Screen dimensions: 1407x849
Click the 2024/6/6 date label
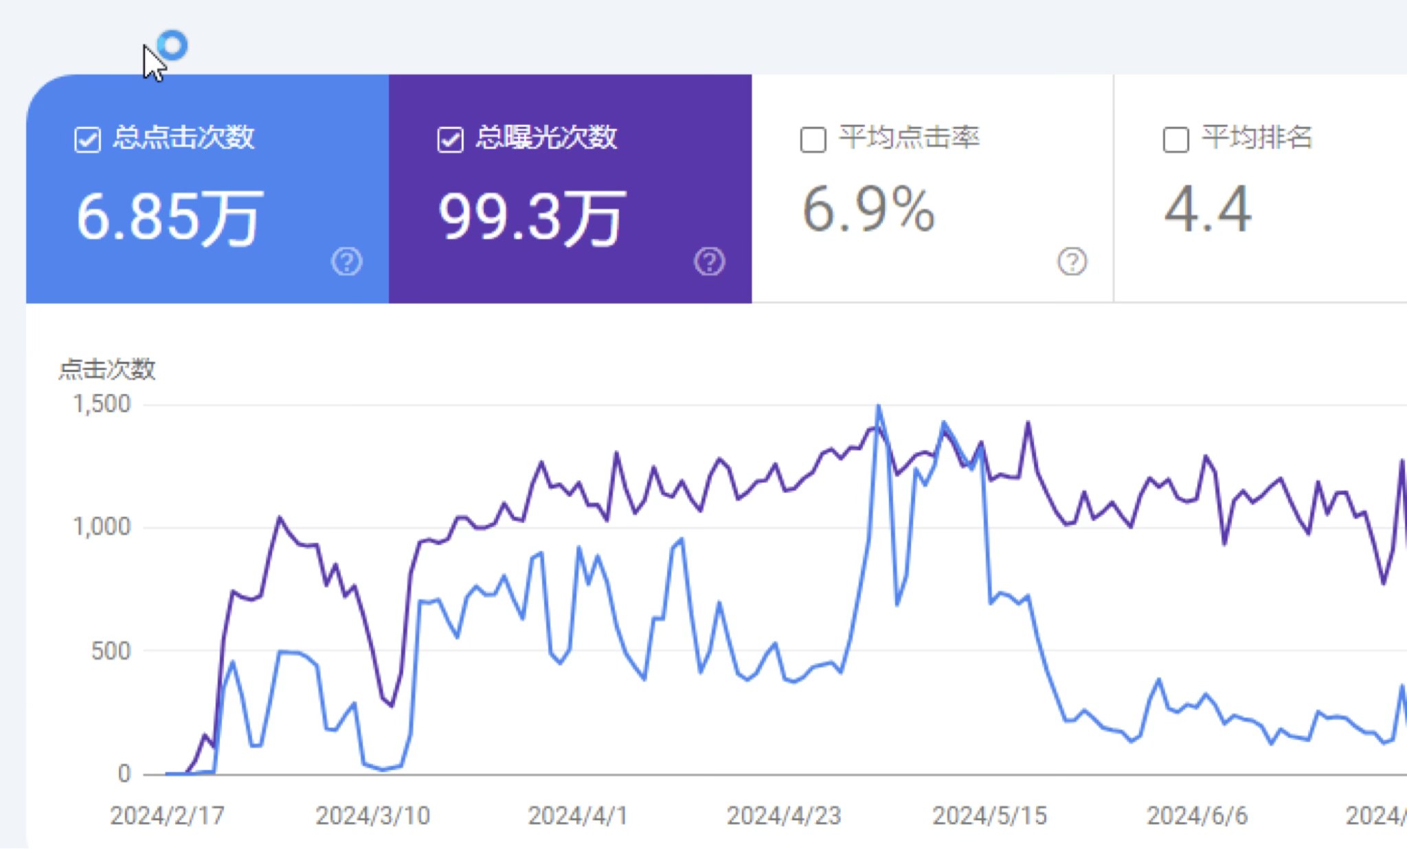1197,815
